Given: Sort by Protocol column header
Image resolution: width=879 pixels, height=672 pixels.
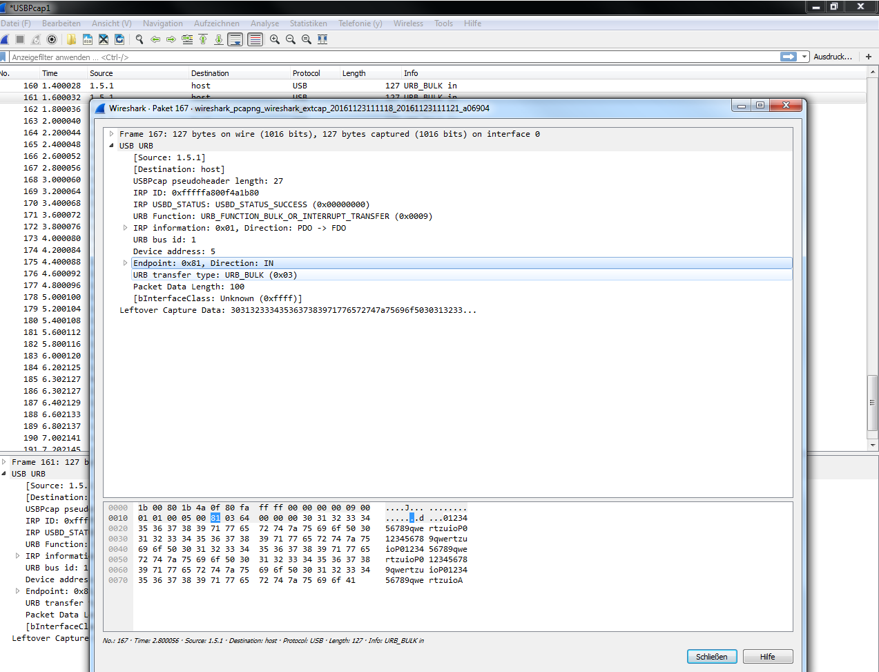Looking at the screenshot, I should point(315,73).
